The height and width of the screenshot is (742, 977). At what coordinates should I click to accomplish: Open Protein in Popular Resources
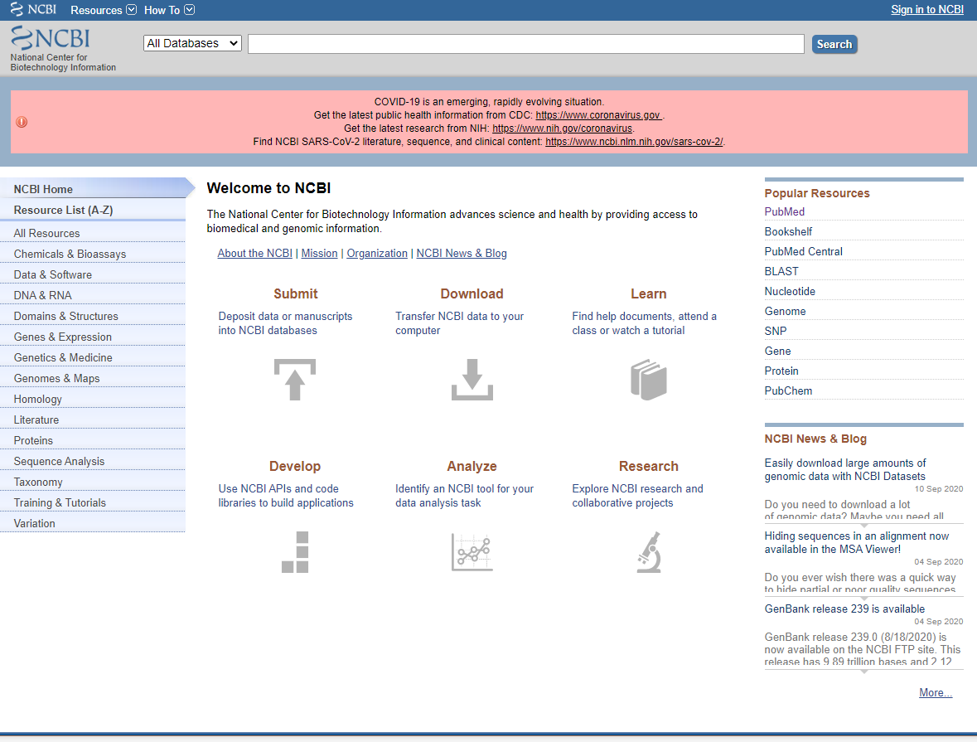tap(781, 371)
